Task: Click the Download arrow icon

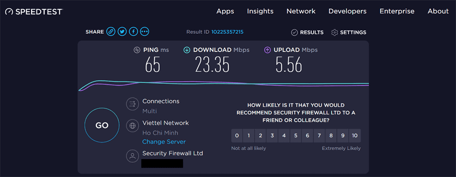Action: 187,50
